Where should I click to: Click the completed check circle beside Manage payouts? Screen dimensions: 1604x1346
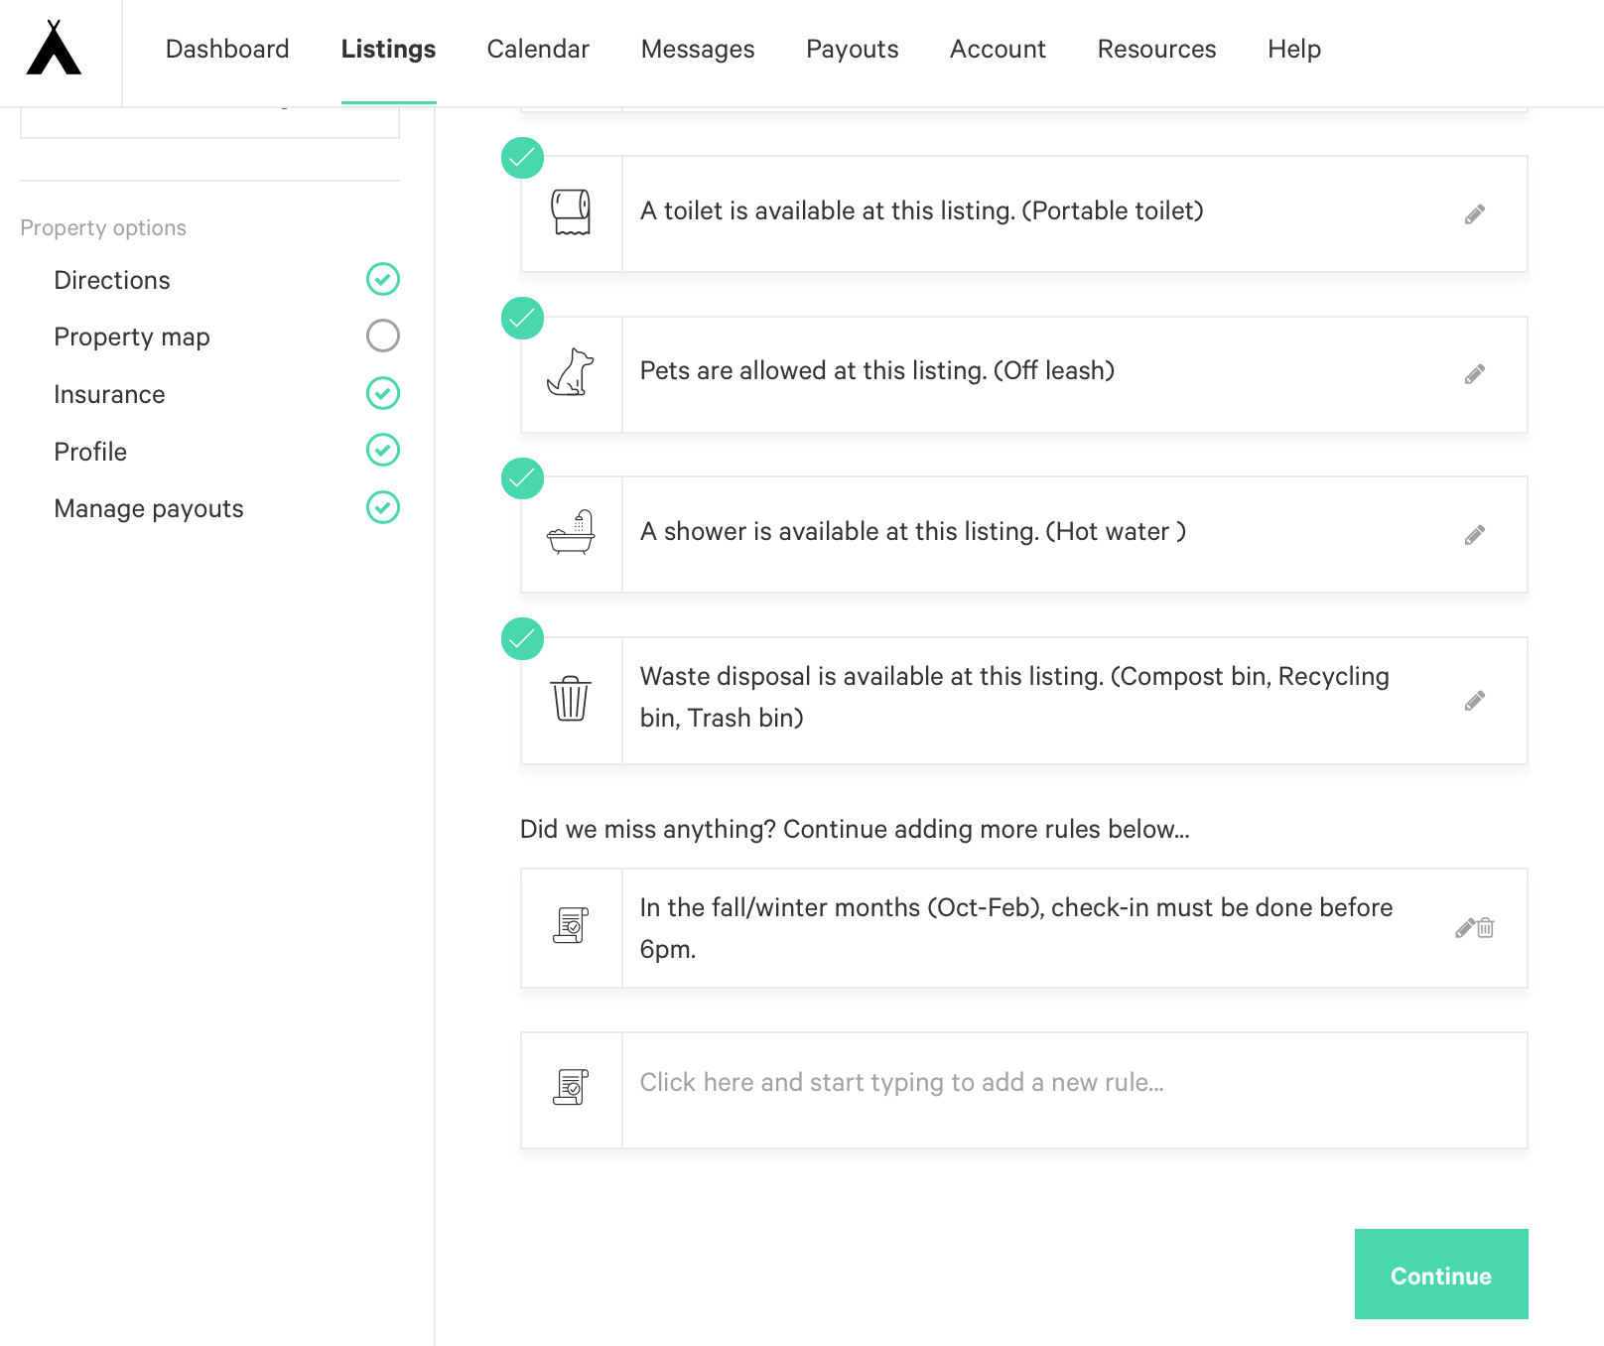tap(383, 507)
